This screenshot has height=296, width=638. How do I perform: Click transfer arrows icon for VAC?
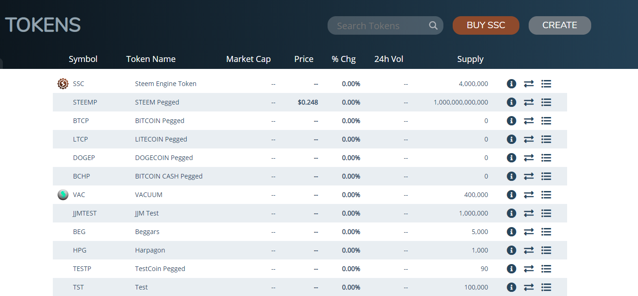[529, 195]
